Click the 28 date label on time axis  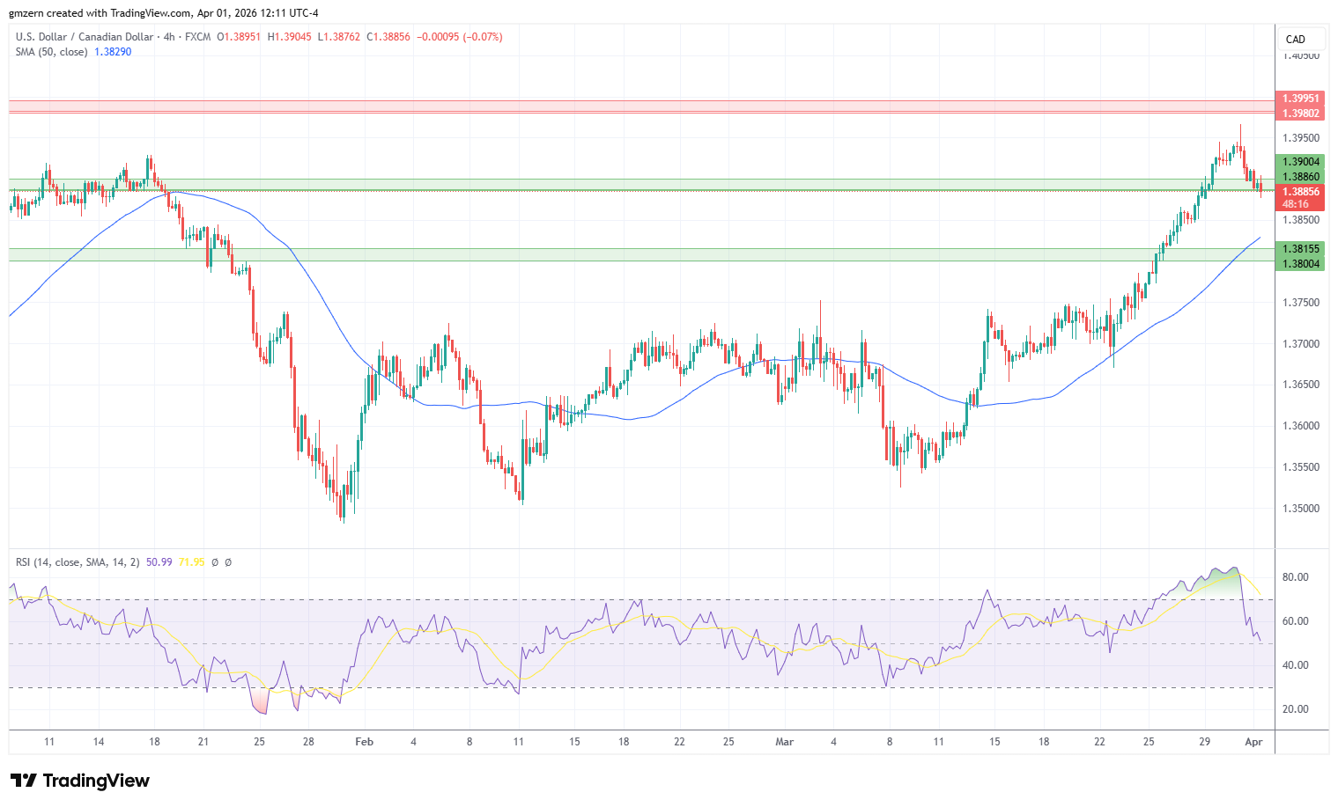308,742
